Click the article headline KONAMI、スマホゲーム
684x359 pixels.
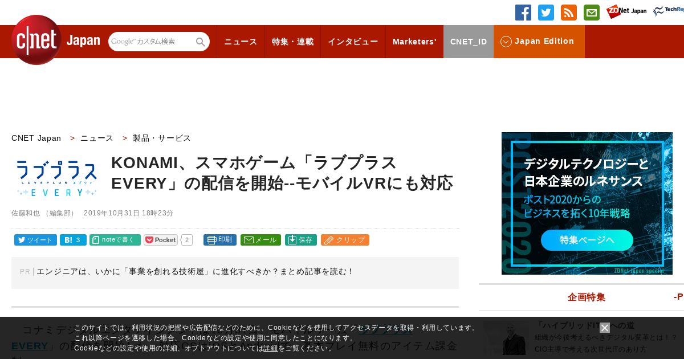point(282,173)
